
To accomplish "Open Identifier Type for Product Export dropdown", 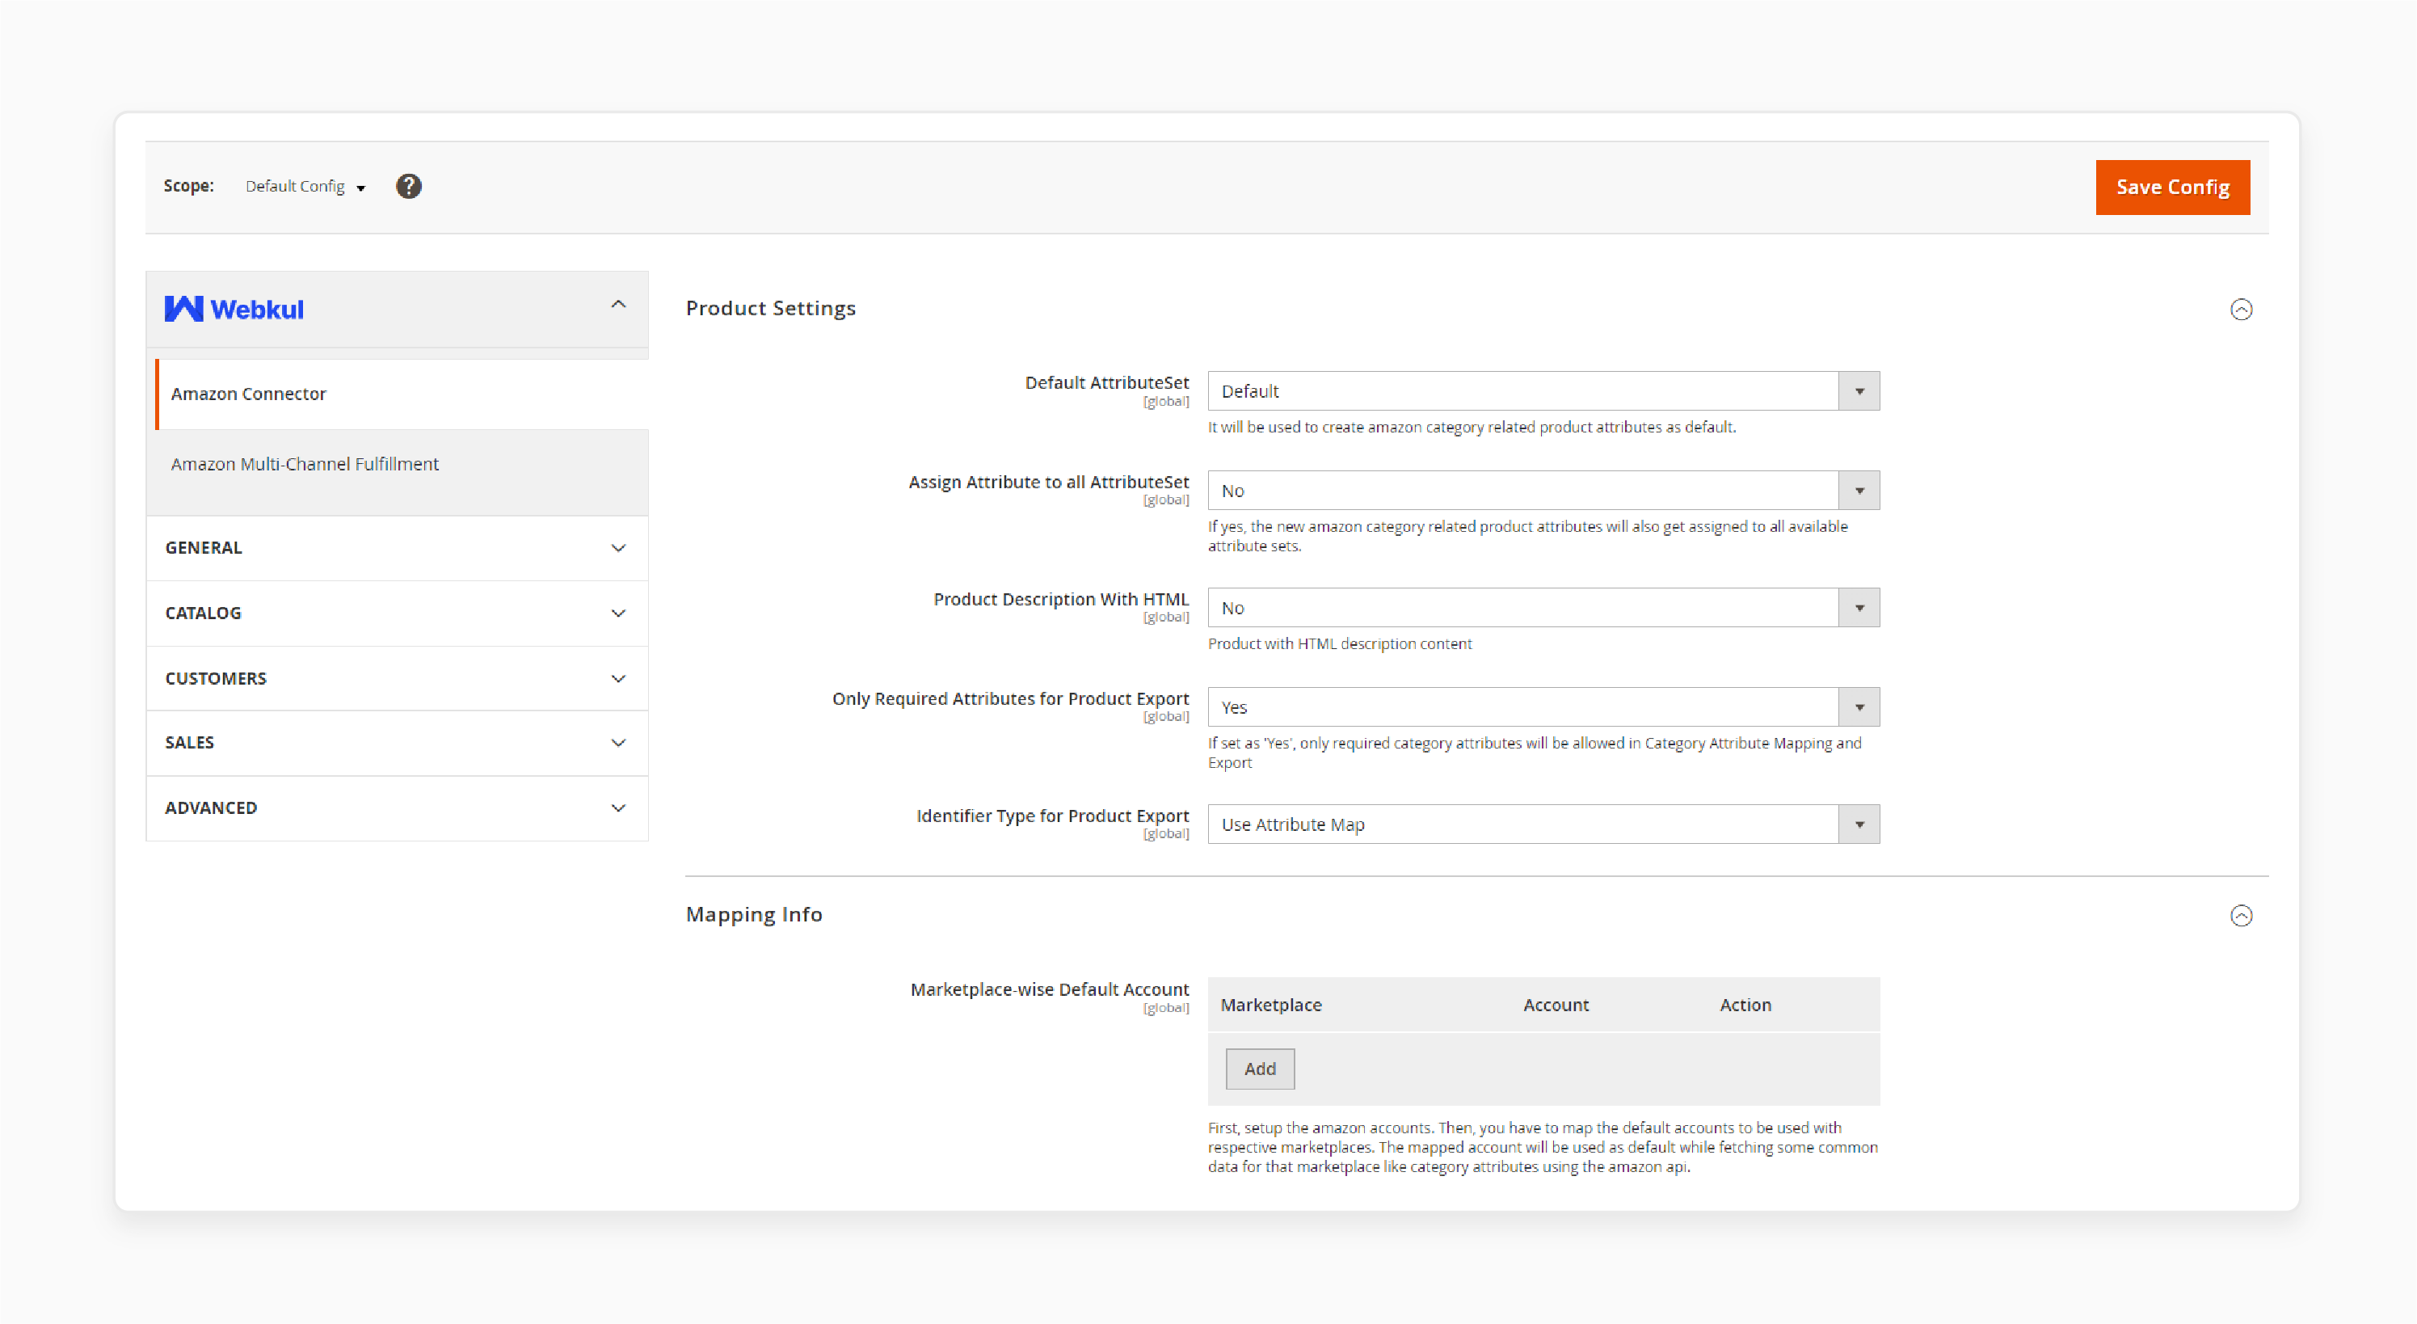I will pyautogui.click(x=1543, y=824).
